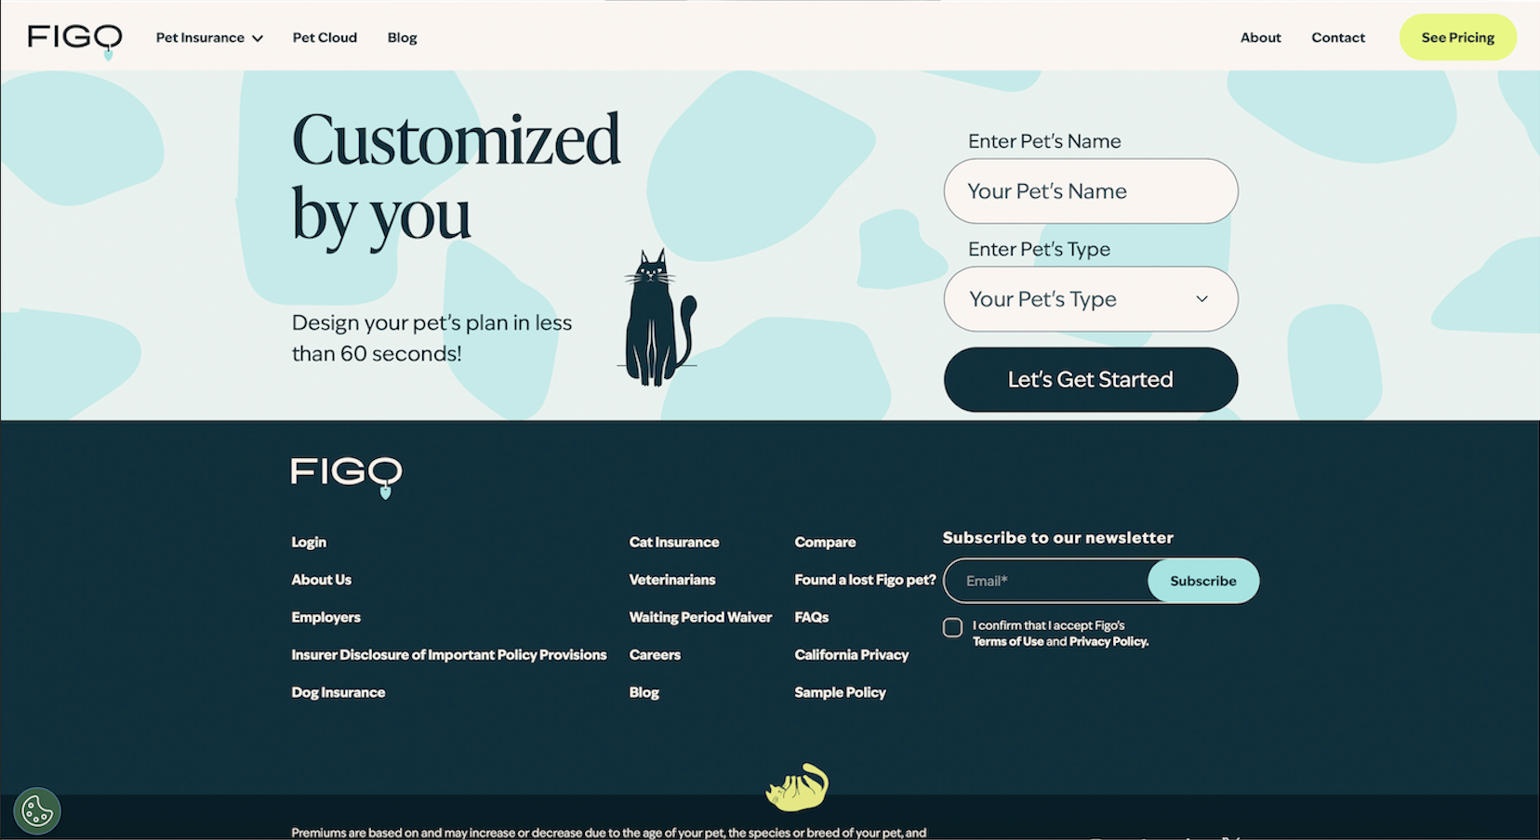The image size is (1540, 840).
Task: Click the See Pricing button
Action: pyautogui.click(x=1457, y=38)
